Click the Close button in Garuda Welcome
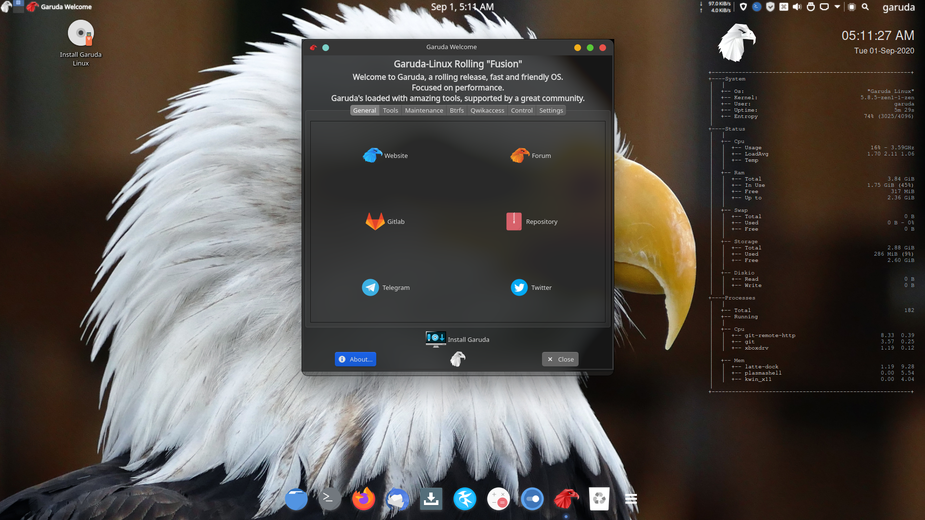Viewport: 925px width, 520px height. (x=560, y=359)
